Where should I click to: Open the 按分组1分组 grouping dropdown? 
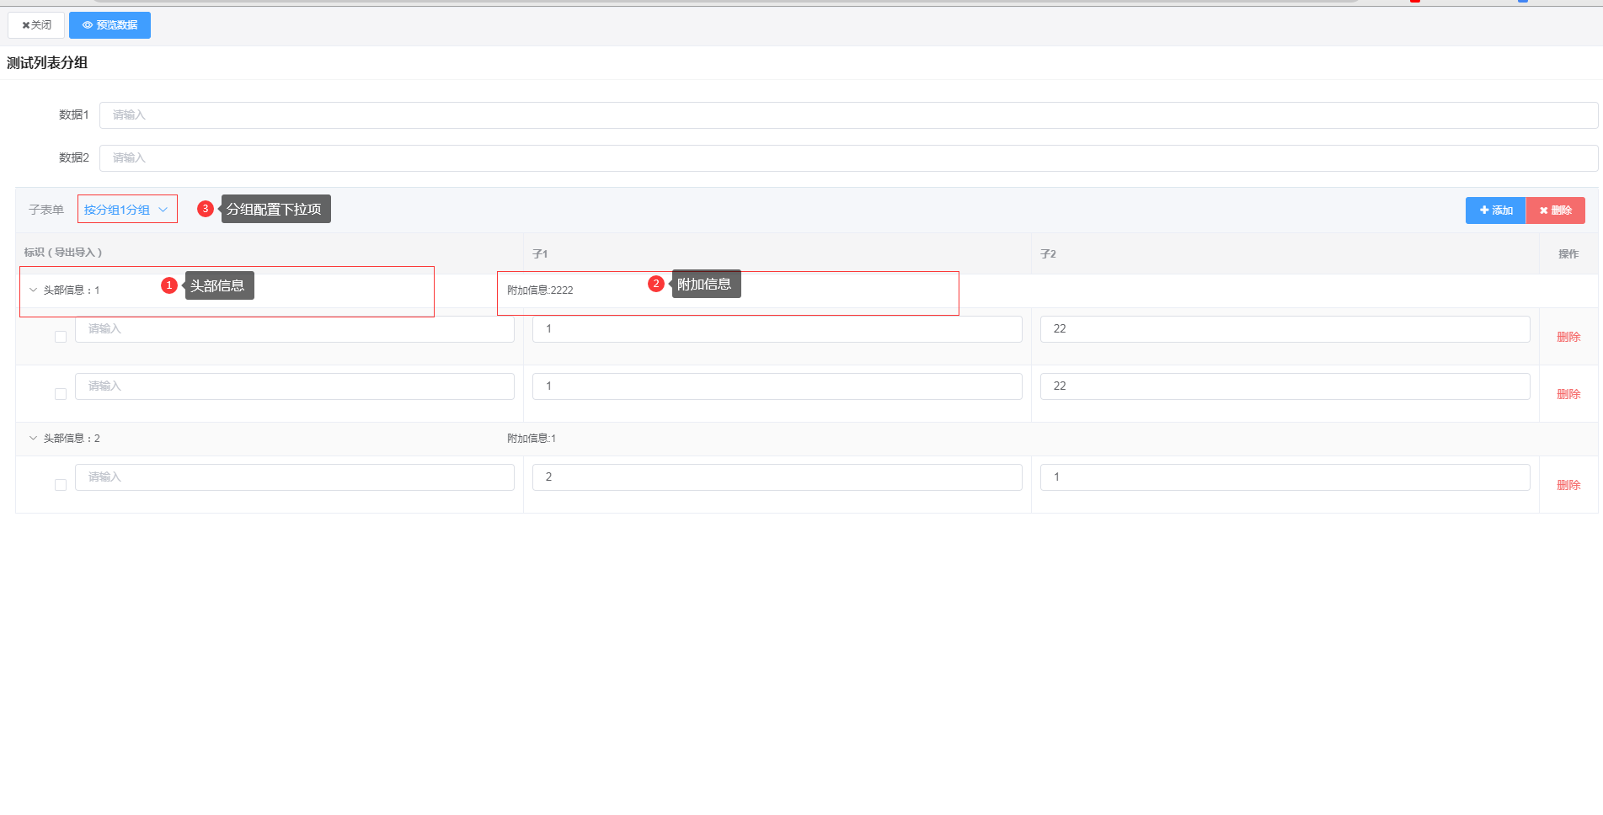[126, 210]
